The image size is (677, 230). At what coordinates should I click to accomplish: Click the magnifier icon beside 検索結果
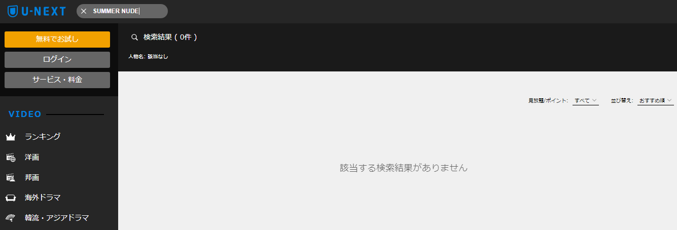(x=134, y=37)
